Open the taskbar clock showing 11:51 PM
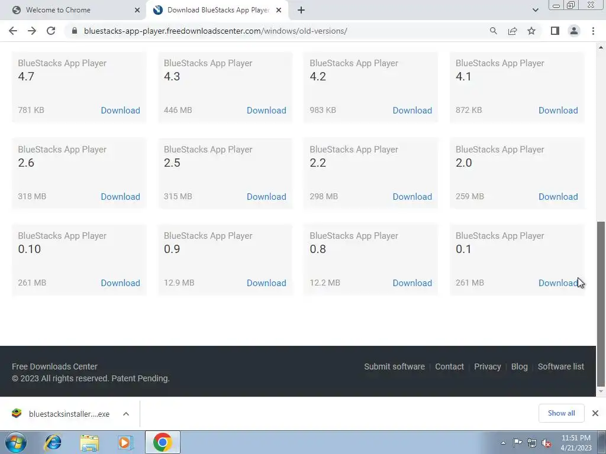Screen dimensions: 606x454 [576, 443]
